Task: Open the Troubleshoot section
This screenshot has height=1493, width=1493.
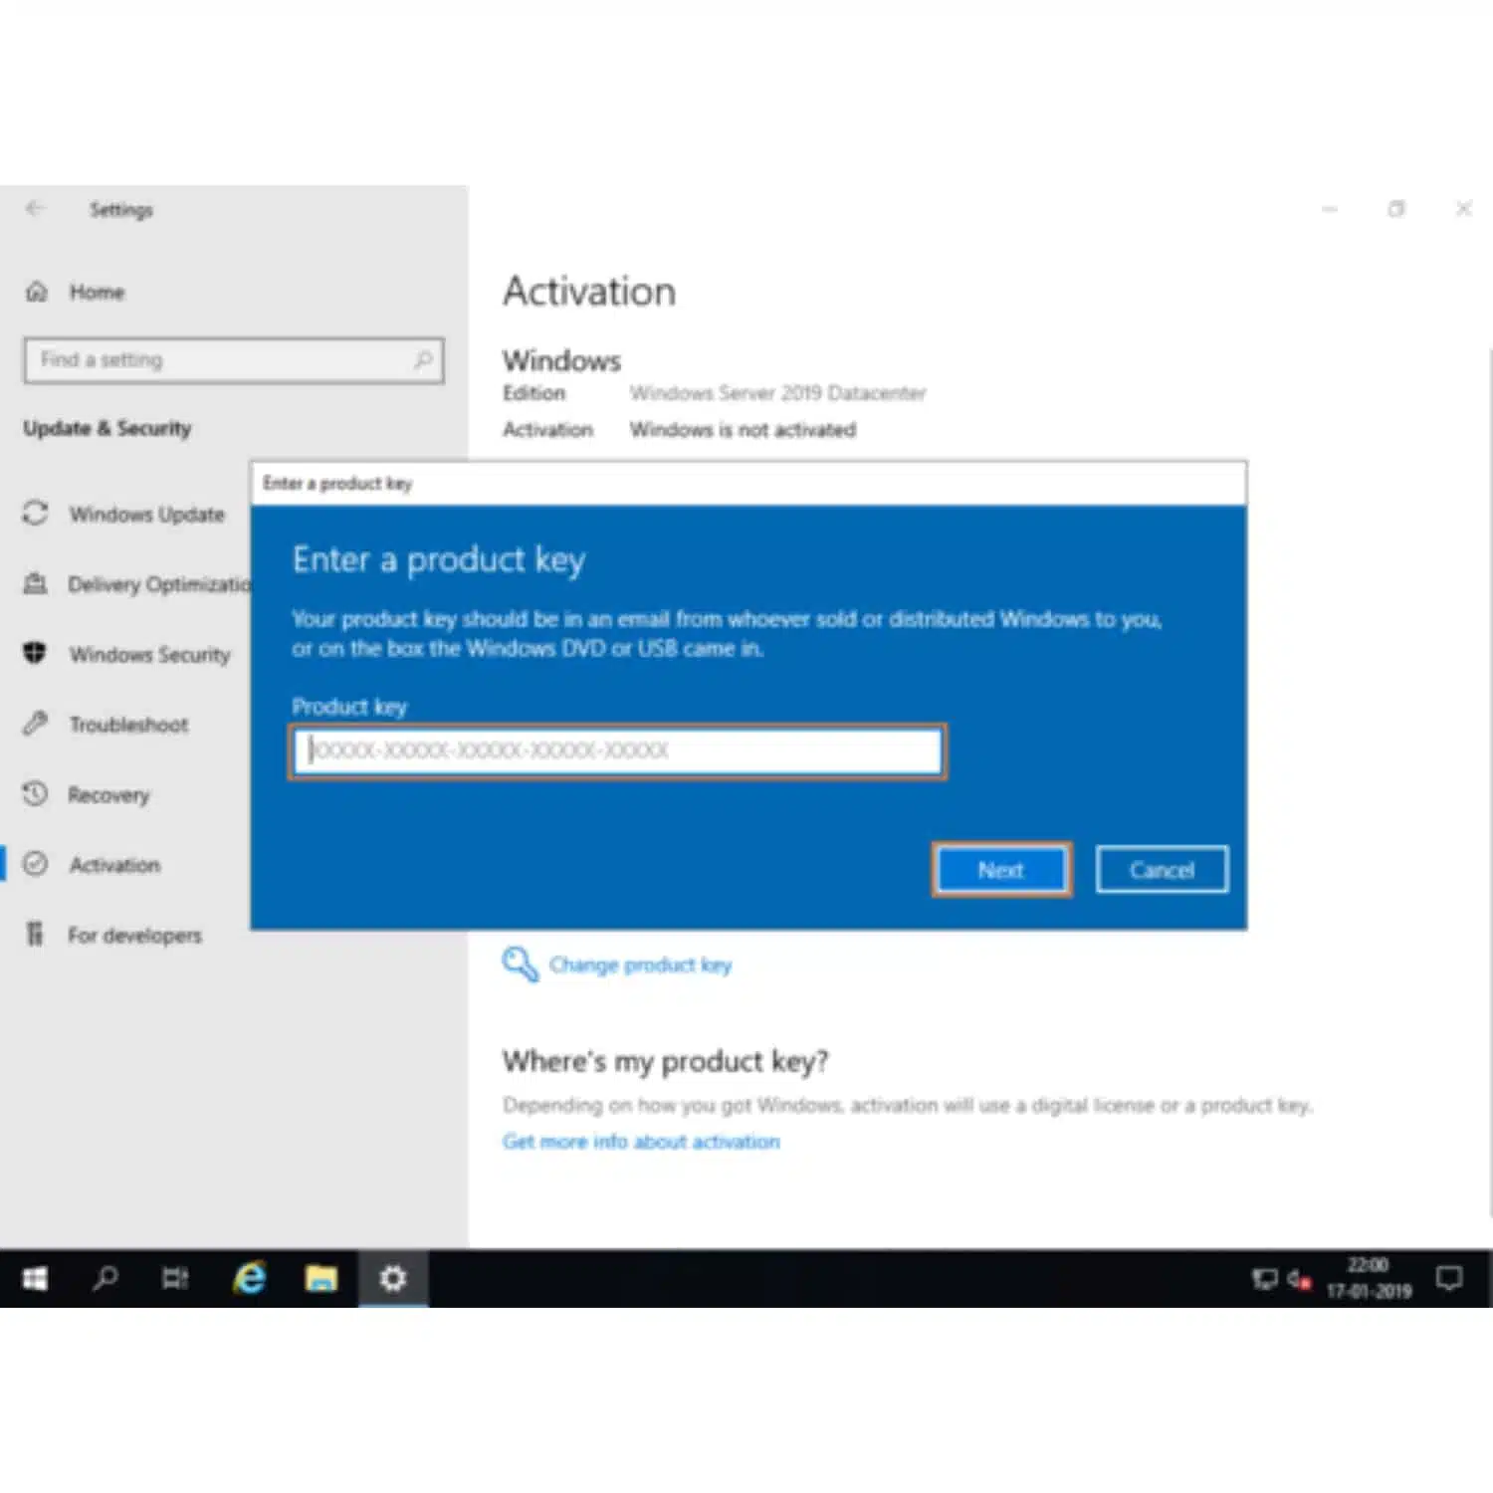Action: click(x=128, y=725)
